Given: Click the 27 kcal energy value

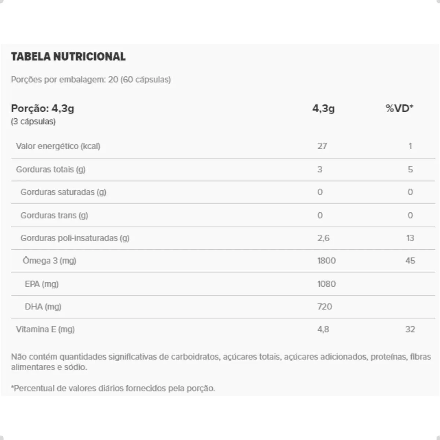Looking at the screenshot, I should 322,146.
